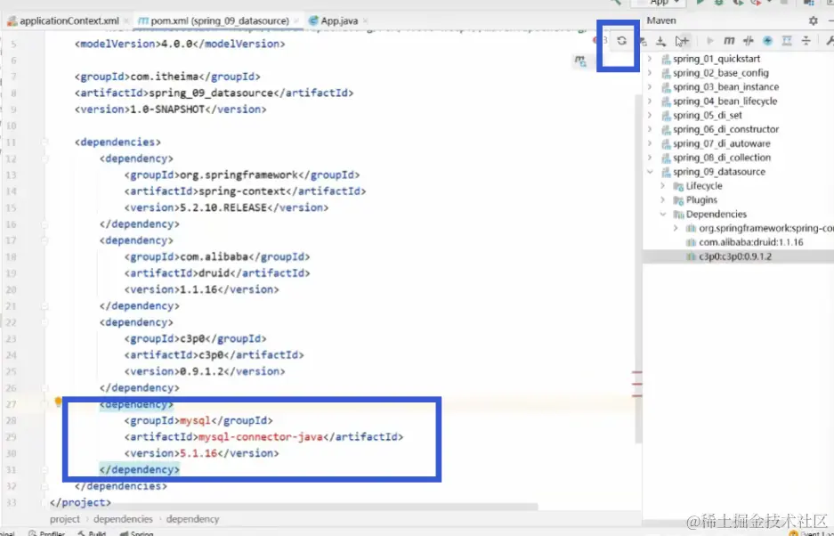Fold the dependency block at line 12
The width and height of the screenshot is (834, 536).
45,158
